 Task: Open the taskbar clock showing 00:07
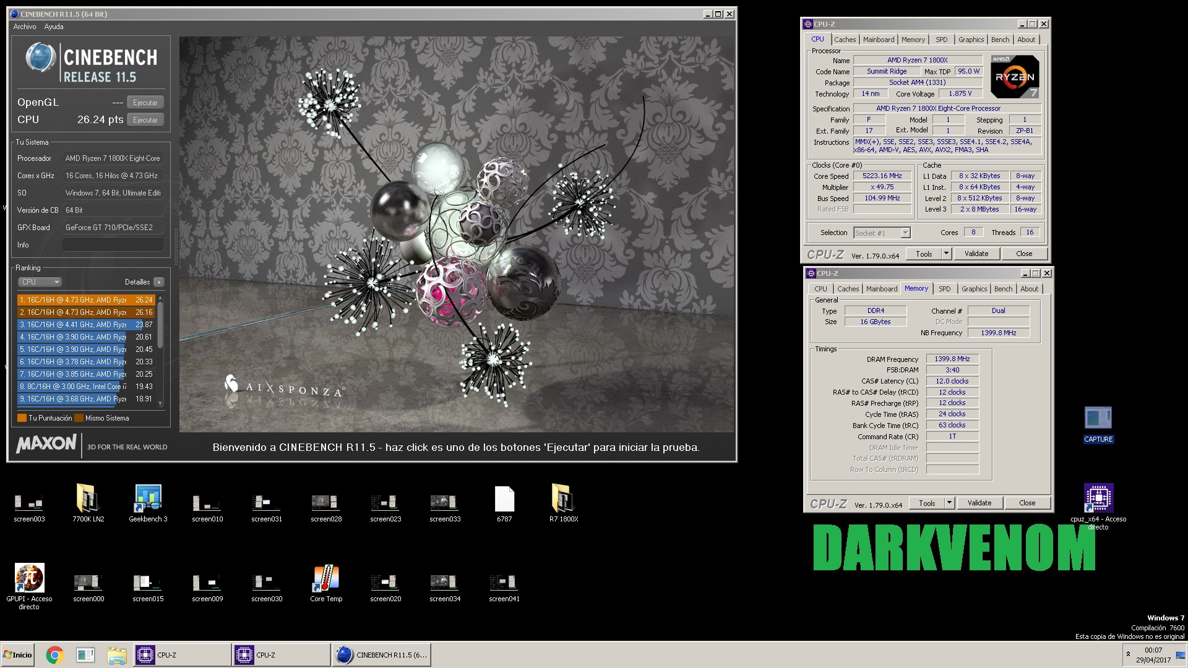(1153, 655)
